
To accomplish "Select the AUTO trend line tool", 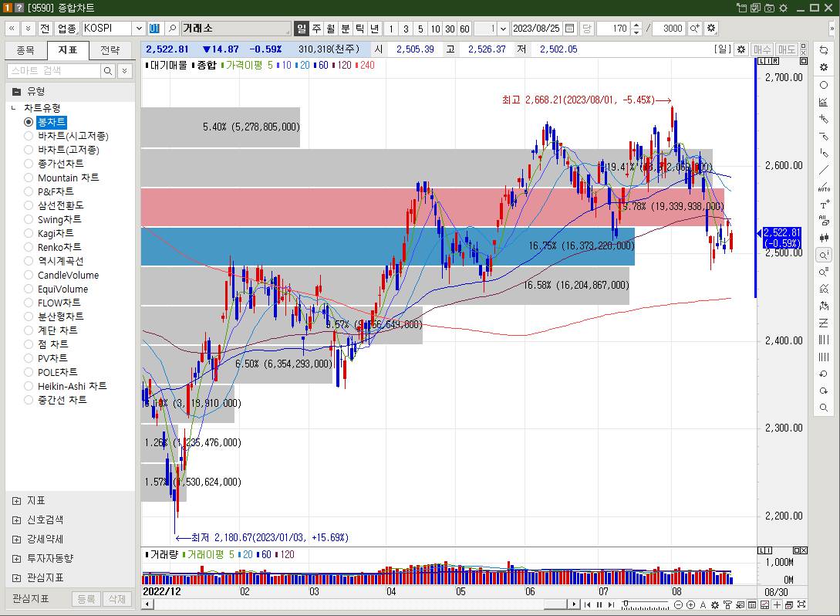I will point(823,188).
